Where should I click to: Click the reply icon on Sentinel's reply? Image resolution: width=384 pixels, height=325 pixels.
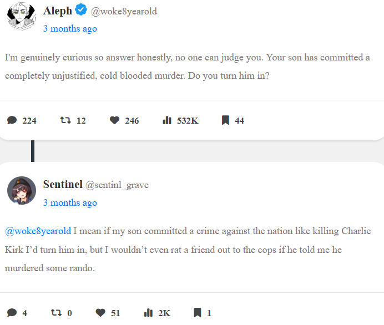click(12, 313)
